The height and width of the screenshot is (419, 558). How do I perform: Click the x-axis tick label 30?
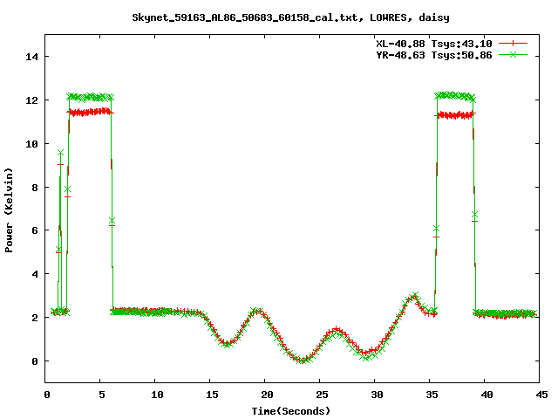click(x=377, y=395)
